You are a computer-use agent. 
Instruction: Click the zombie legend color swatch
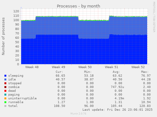click(5, 87)
